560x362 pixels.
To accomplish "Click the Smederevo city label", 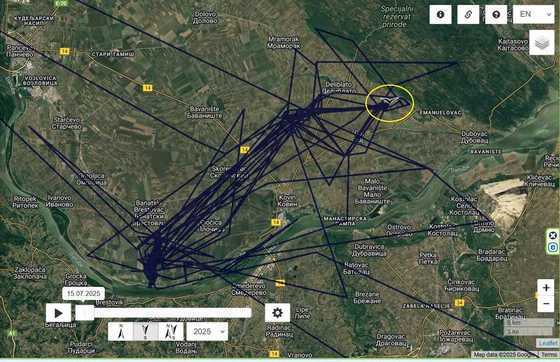I will [249, 289].
